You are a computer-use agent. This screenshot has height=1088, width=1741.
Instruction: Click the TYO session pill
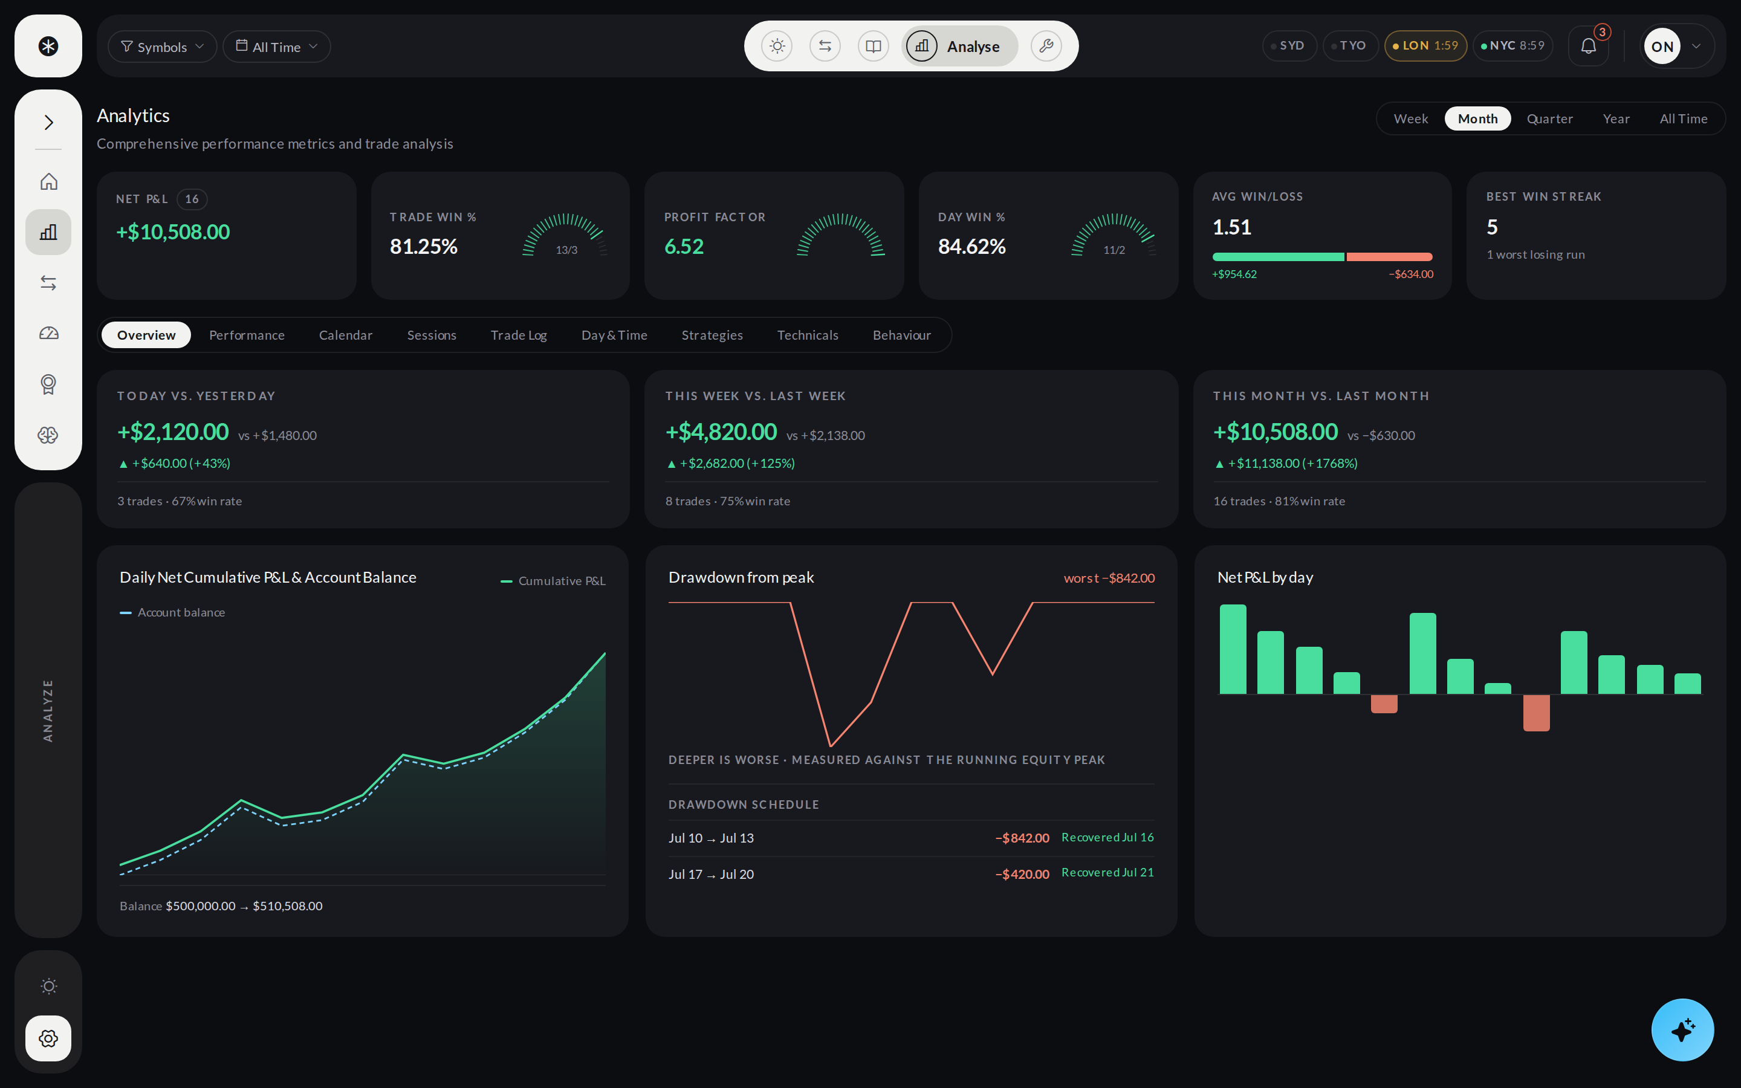tap(1350, 45)
